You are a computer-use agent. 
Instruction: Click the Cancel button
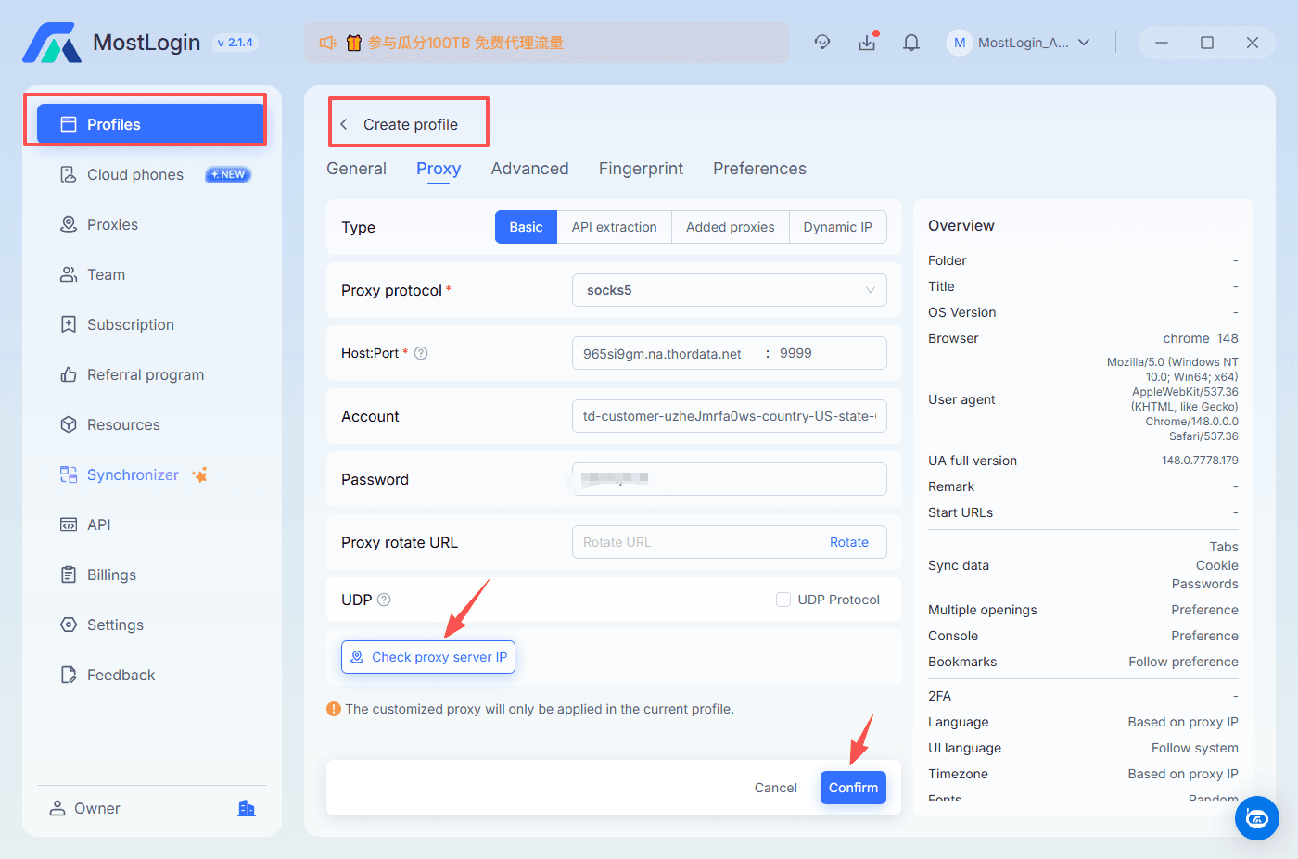click(x=776, y=788)
